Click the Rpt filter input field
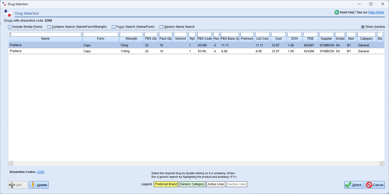The image size is (389, 194). click(x=192, y=34)
